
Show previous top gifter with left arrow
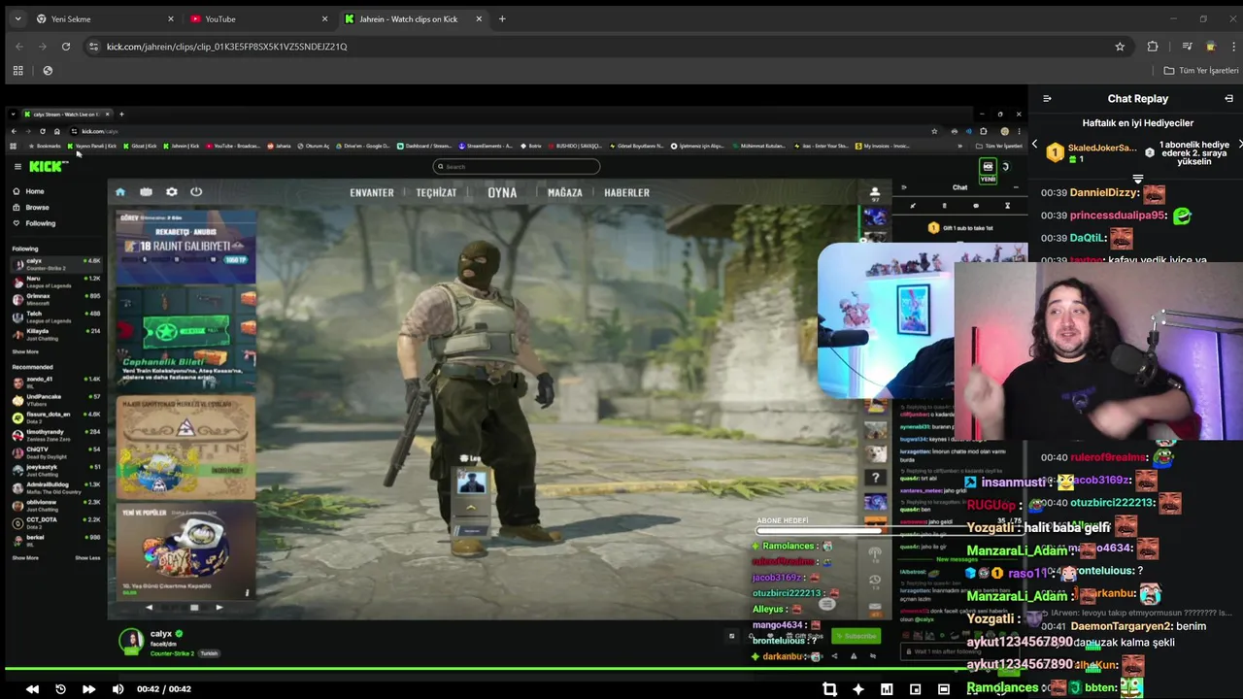point(1034,145)
